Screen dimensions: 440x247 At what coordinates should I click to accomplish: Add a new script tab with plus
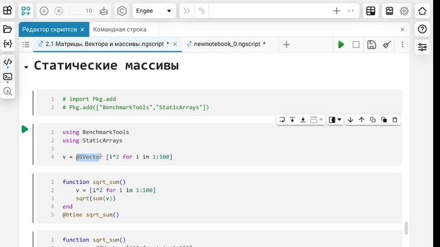point(286,45)
